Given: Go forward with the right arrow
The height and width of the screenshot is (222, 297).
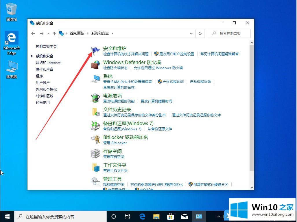Looking at the screenshot, I should (x=41, y=34).
